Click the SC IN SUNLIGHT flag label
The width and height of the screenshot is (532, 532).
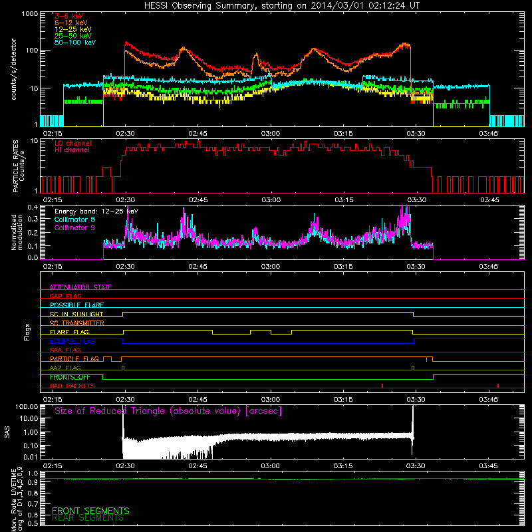(x=76, y=314)
